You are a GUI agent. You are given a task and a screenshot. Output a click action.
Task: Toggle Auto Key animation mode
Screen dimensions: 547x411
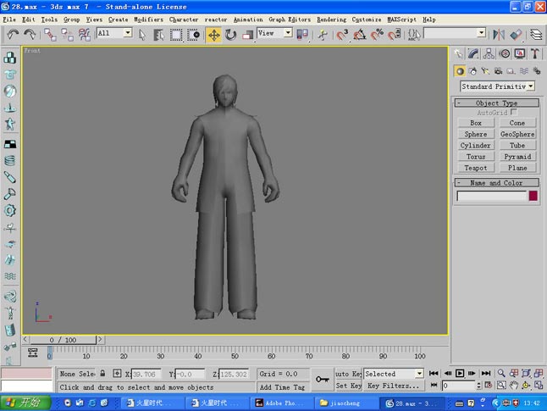(348, 374)
